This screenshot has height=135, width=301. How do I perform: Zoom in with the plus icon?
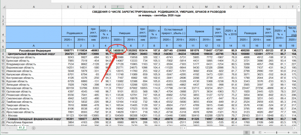tap(289, 132)
